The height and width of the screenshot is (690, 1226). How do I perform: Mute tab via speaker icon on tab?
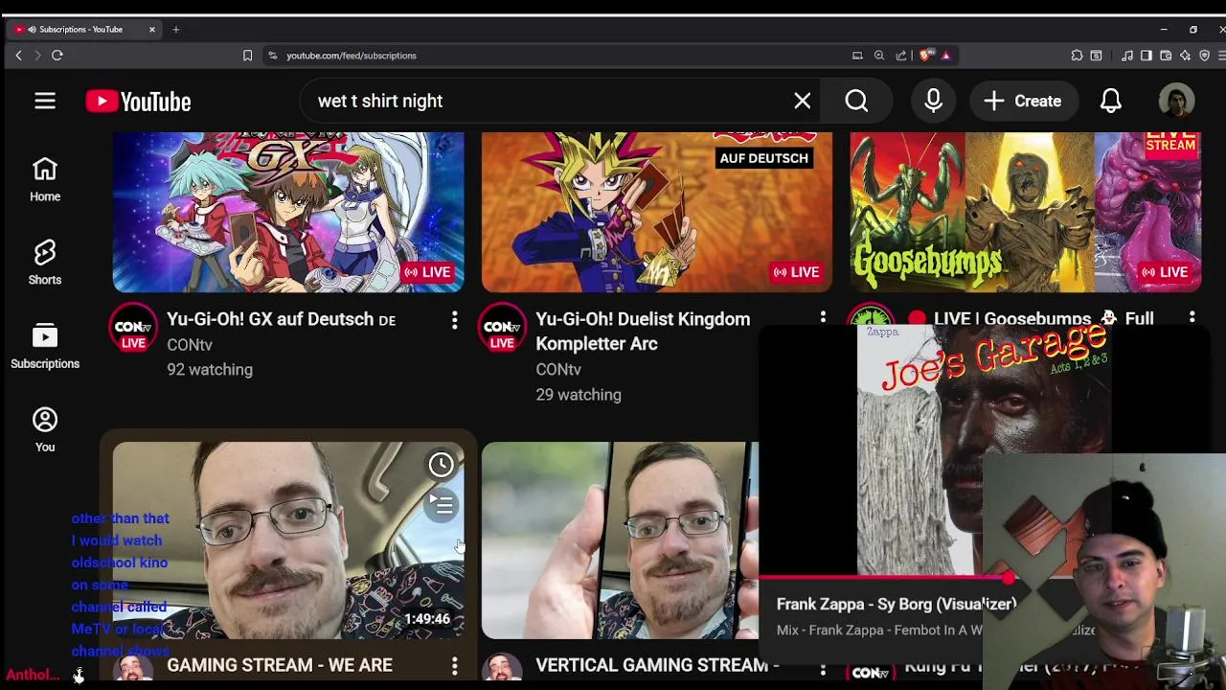click(x=32, y=30)
